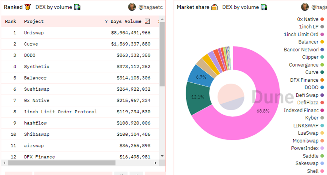
Task: Toggle the Balancer legend color dot
Action: pyautogui.click(x=322, y=42)
